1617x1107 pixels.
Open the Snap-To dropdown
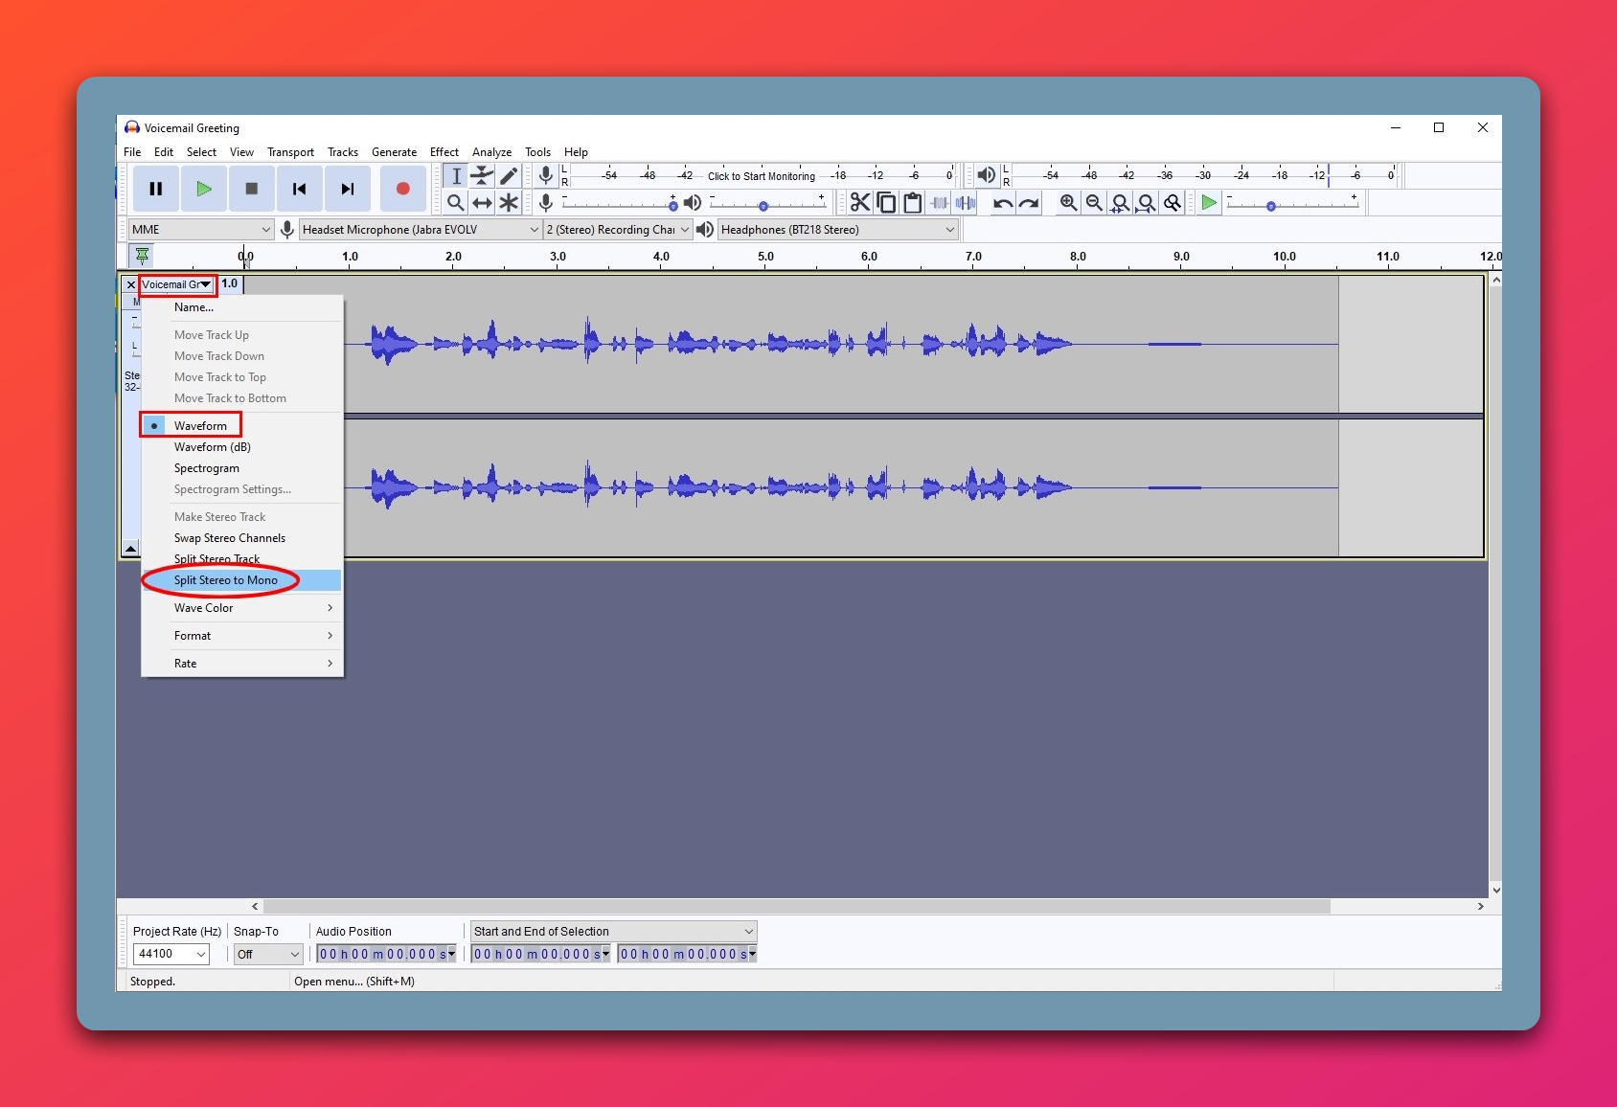coord(268,954)
